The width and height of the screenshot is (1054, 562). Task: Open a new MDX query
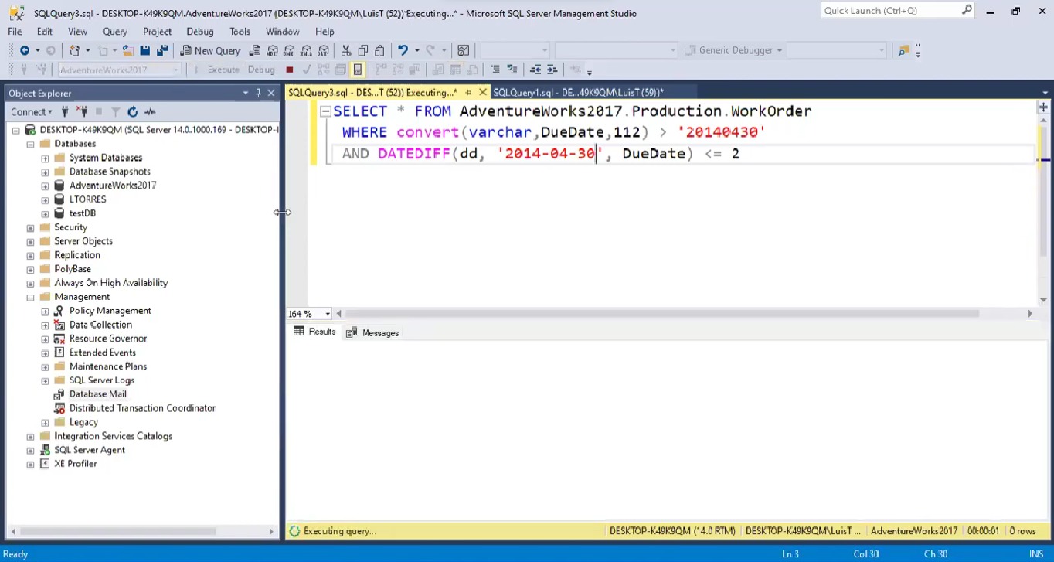272,50
